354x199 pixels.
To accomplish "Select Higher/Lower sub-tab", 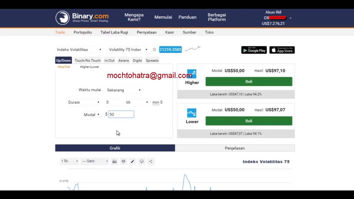I will 90,67.
